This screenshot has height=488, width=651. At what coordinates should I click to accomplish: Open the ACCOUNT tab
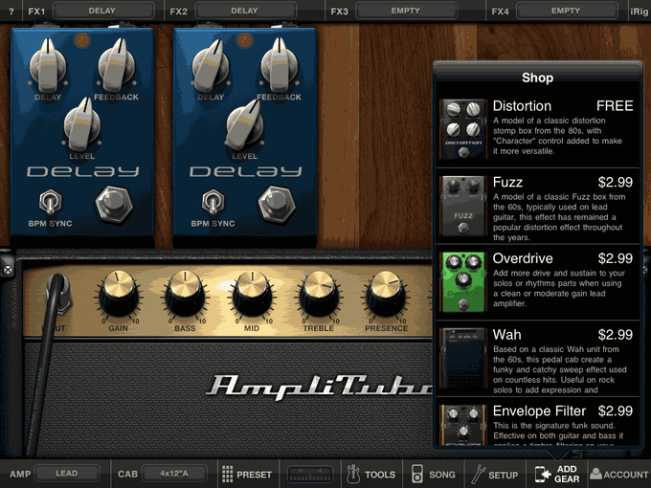(619, 474)
